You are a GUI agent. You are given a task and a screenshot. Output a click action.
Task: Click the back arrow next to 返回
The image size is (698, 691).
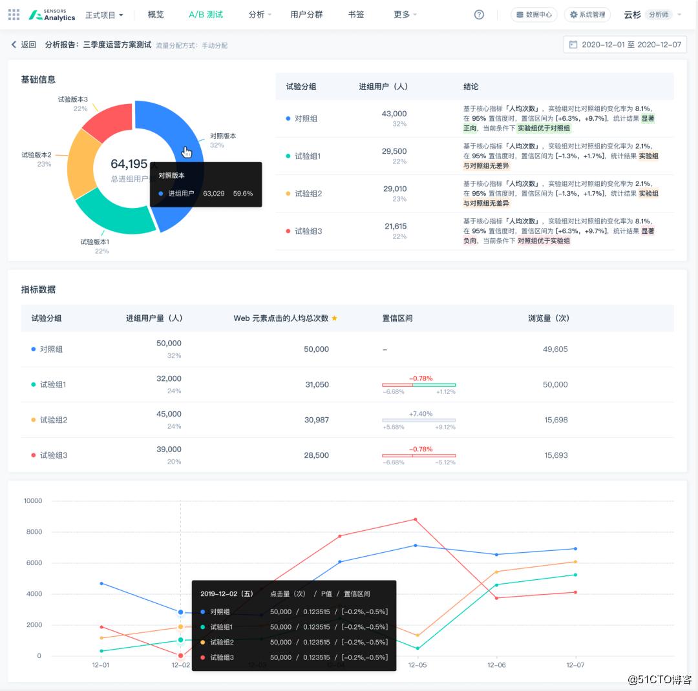click(14, 45)
